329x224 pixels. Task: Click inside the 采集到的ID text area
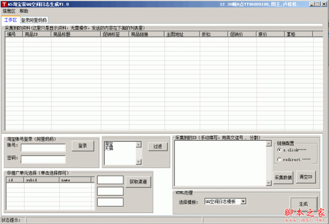pos(220,163)
